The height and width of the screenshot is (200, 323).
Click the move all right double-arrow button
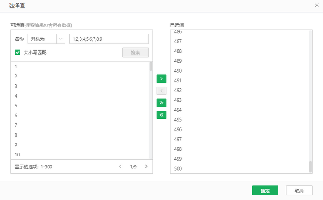click(x=161, y=103)
